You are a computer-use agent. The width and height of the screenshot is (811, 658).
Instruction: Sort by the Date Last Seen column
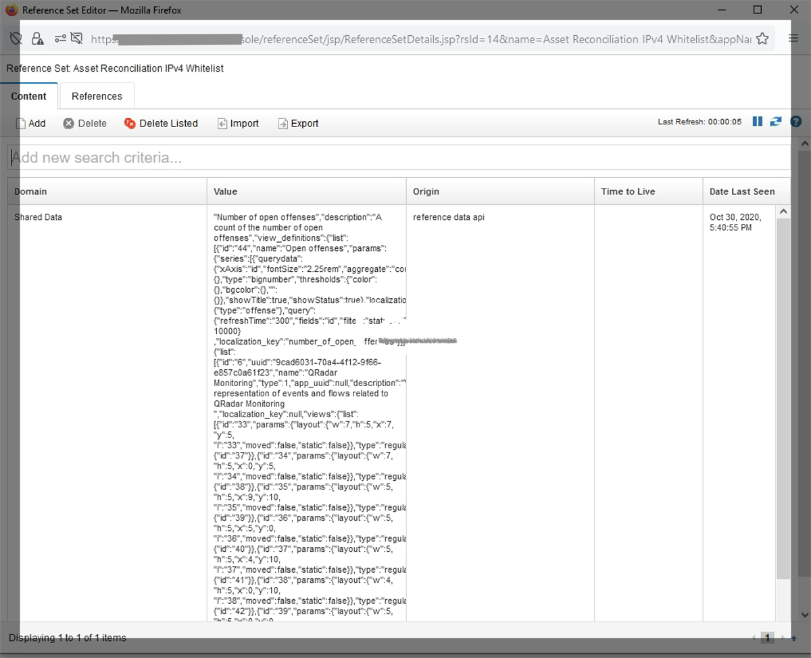click(746, 191)
